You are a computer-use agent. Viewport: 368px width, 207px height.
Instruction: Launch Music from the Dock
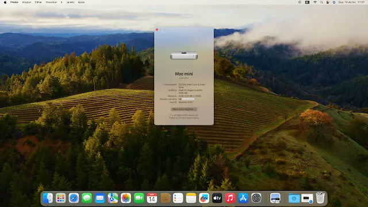230,198
